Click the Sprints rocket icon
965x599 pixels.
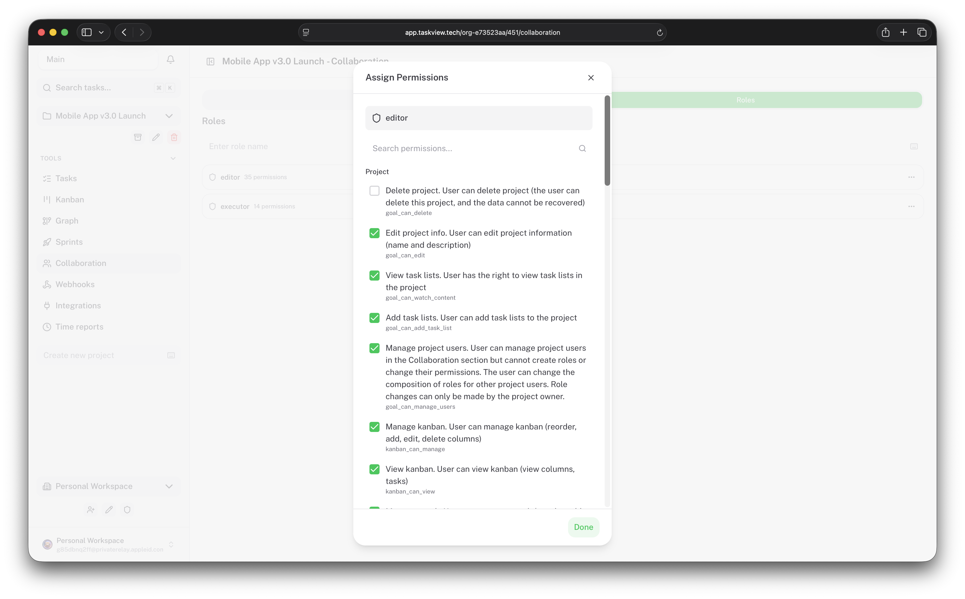pyautogui.click(x=47, y=242)
